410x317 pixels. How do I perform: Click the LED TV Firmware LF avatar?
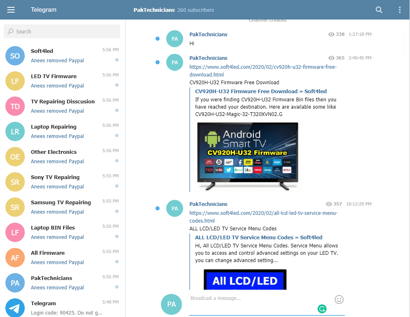tap(15, 81)
